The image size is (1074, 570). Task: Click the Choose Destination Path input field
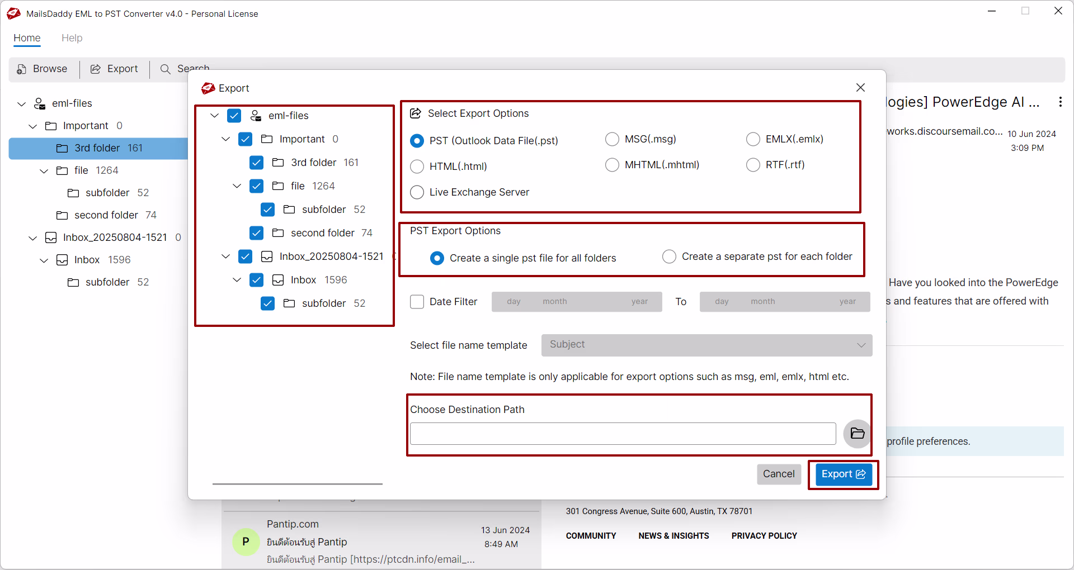(623, 434)
